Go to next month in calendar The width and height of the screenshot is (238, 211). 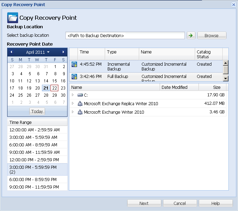point(63,52)
